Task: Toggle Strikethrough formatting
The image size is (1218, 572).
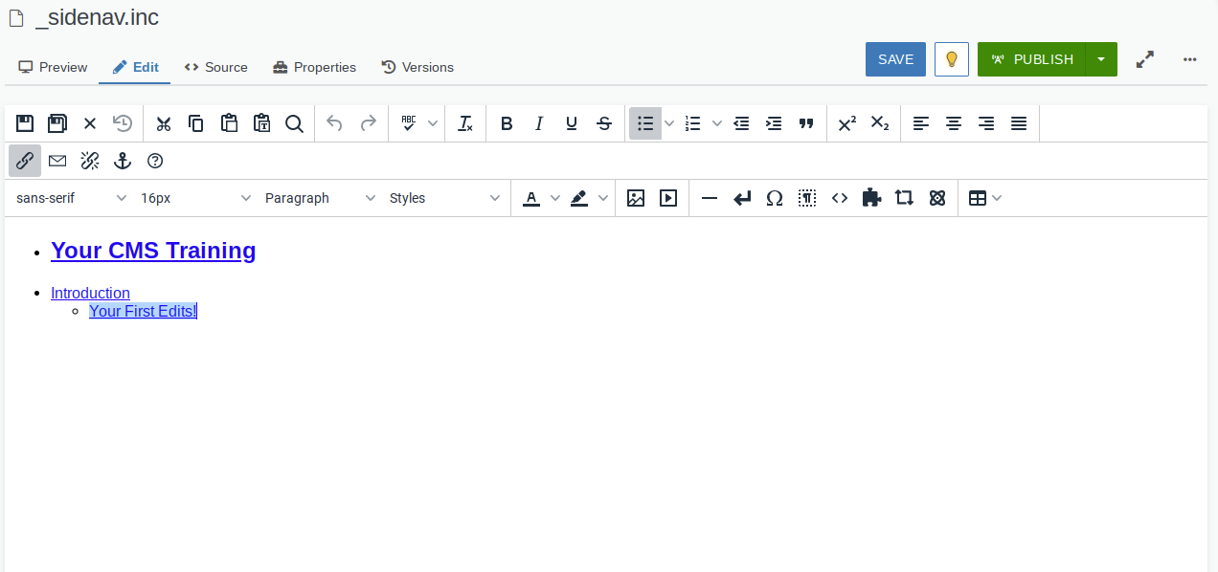Action: pos(604,123)
